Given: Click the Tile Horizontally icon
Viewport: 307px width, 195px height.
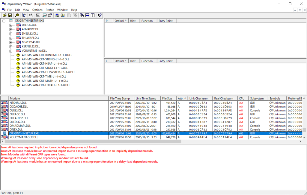Looking at the screenshot, I should point(87,15).
